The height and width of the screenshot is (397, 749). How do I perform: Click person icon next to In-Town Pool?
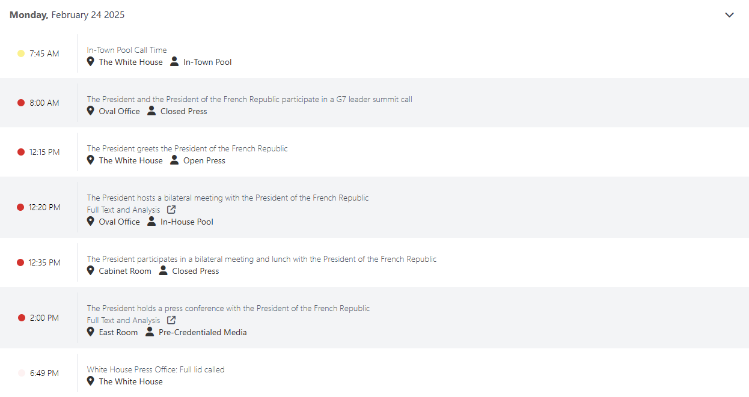pos(174,61)
